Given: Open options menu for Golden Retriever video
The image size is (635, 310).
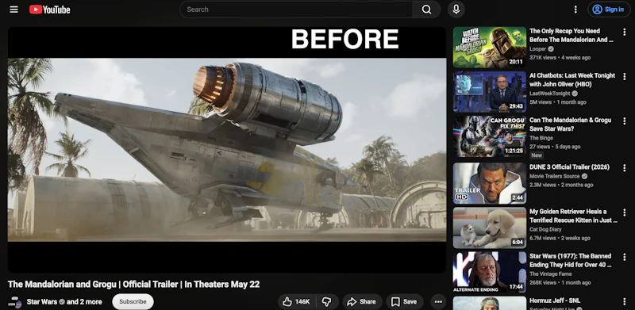Looking at the screenshot, I should coord(624,212).
